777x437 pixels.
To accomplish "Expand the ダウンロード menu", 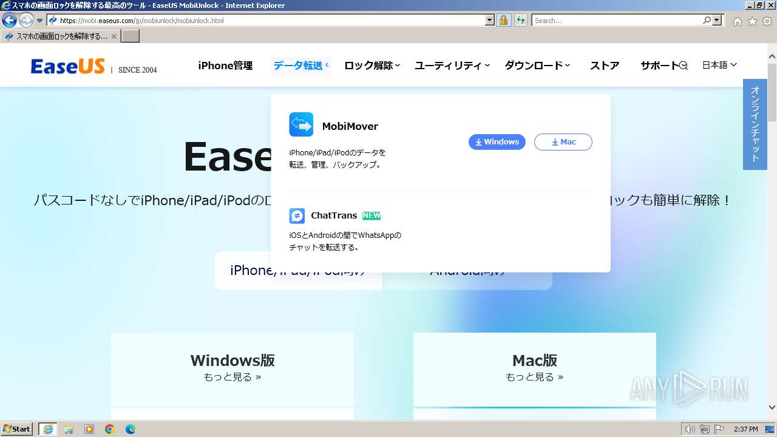I will pyautogui.click(x=537, y=66).
